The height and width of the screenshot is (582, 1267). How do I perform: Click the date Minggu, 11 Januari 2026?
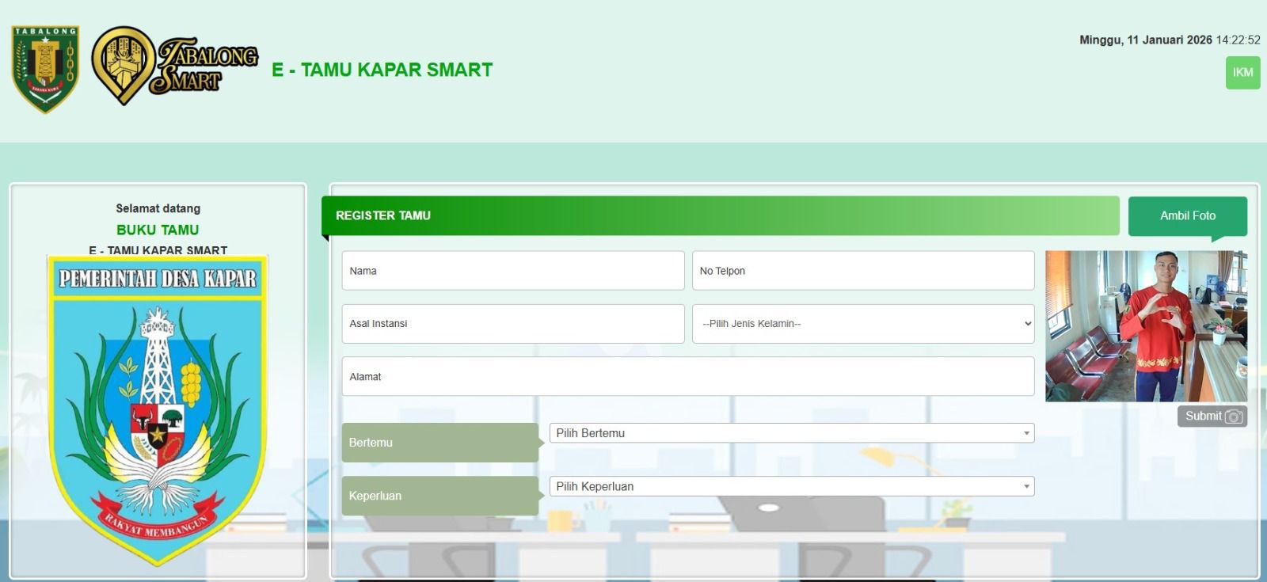click(1145, 40)
